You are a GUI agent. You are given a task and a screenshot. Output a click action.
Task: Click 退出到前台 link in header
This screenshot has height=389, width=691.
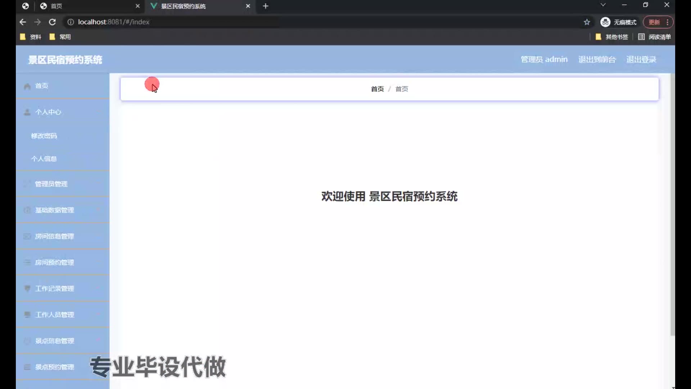point(597,60)
